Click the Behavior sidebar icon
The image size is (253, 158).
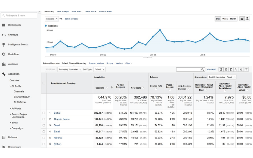click(4, 137)
